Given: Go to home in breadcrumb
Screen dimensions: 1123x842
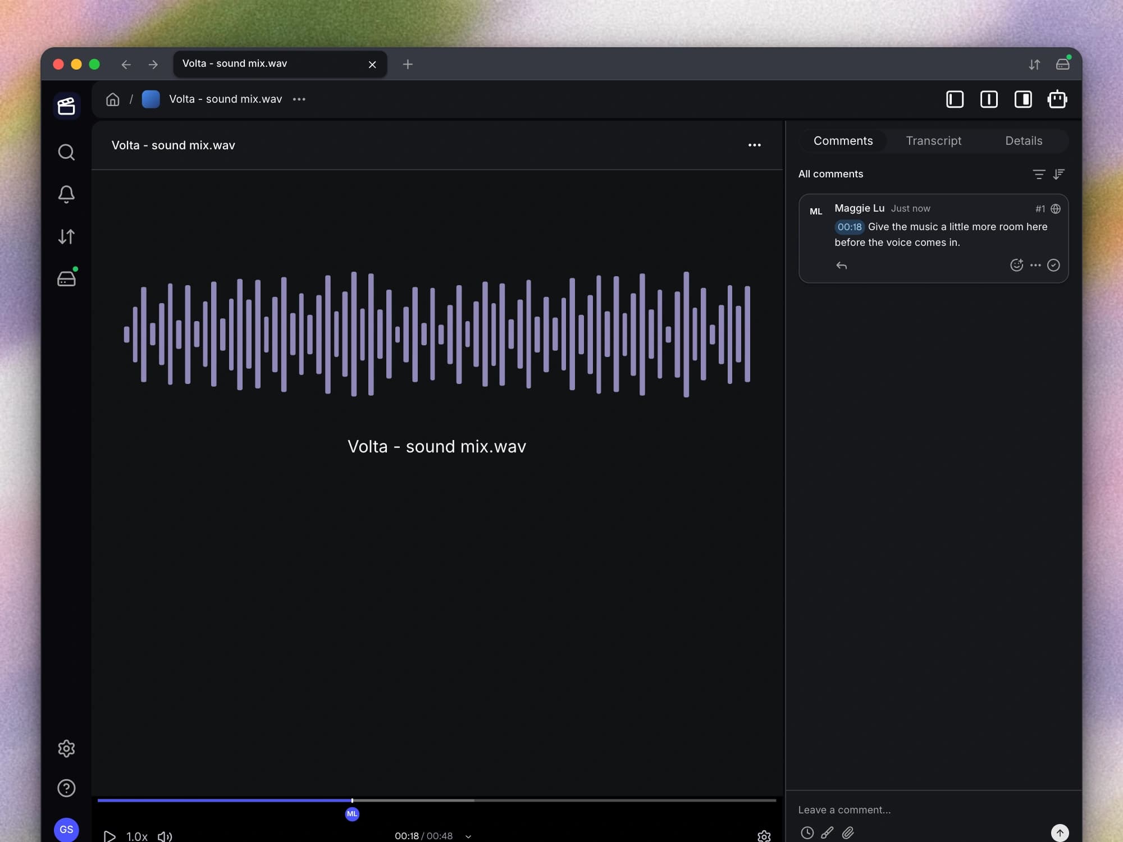Looking at the screenshot, I should [113, 99].
